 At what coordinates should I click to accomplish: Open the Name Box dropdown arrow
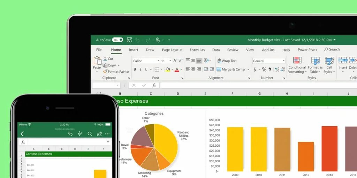tap(118, 86)
